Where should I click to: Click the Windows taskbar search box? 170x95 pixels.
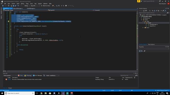tap(19, 93)
